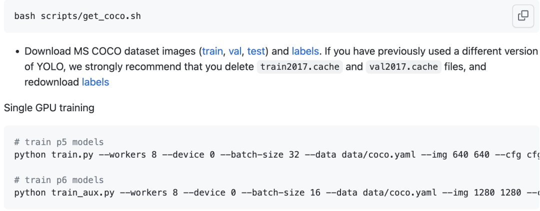Image resolution: width=540 pixels, height=211 pixels.
Task: Click the "val2017.cache" inline code
Action: (403, 67)
